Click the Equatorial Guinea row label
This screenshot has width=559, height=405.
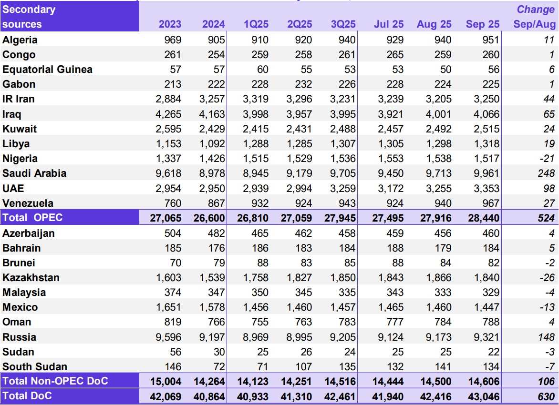click(x=47, y=70)
